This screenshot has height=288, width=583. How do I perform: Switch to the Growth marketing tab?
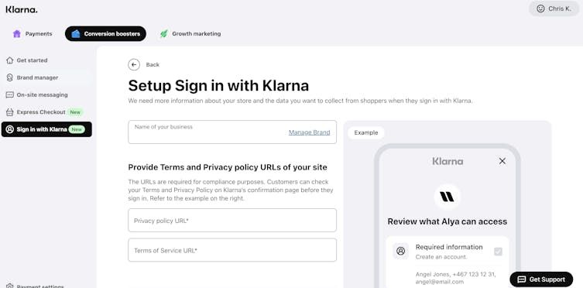coord(190,34)
